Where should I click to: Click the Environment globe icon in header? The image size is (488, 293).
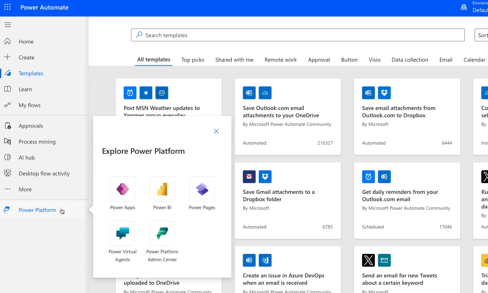(464, 7)
